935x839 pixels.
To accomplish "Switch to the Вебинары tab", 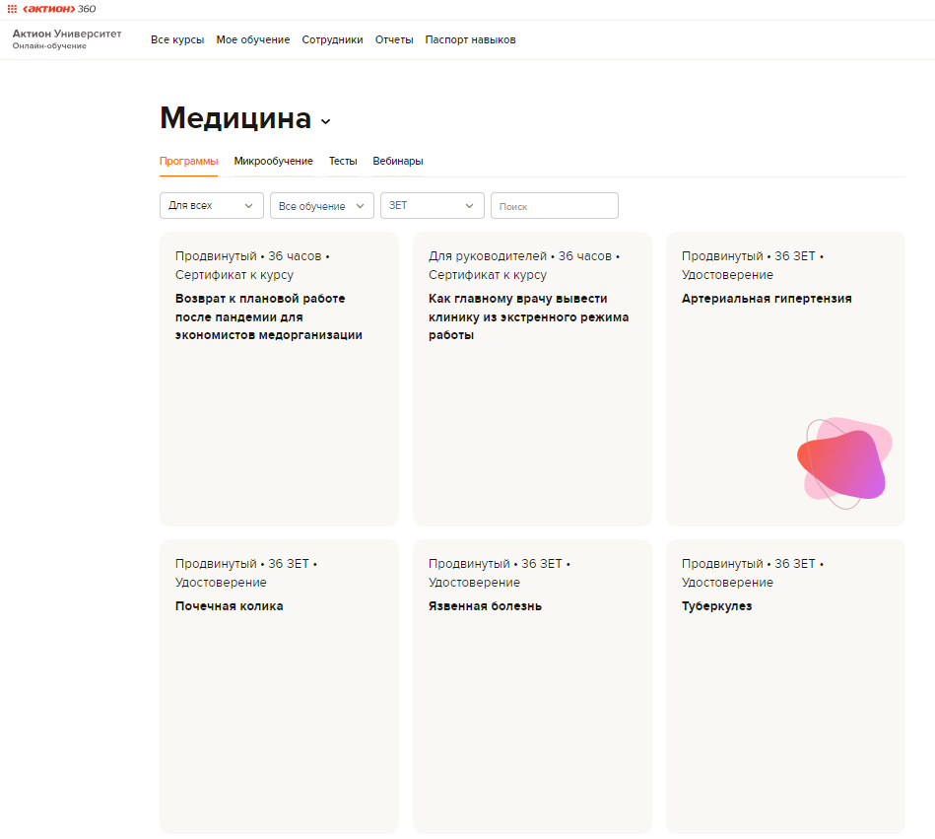I will pyautogui.click(x=398, y=161).
